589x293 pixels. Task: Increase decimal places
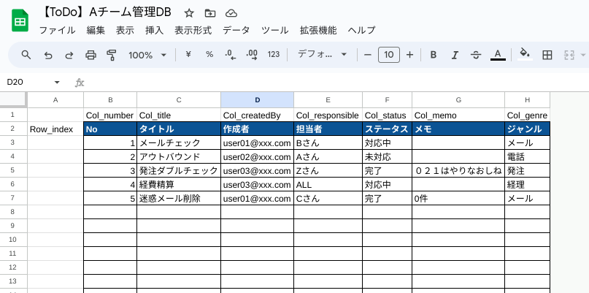point(252,55)
